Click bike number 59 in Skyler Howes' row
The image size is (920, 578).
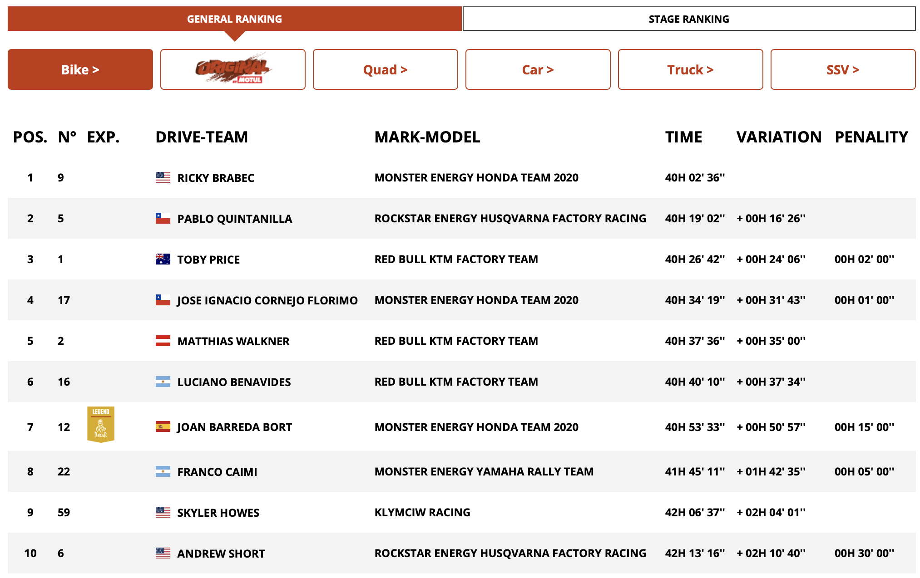pos(64,512)
